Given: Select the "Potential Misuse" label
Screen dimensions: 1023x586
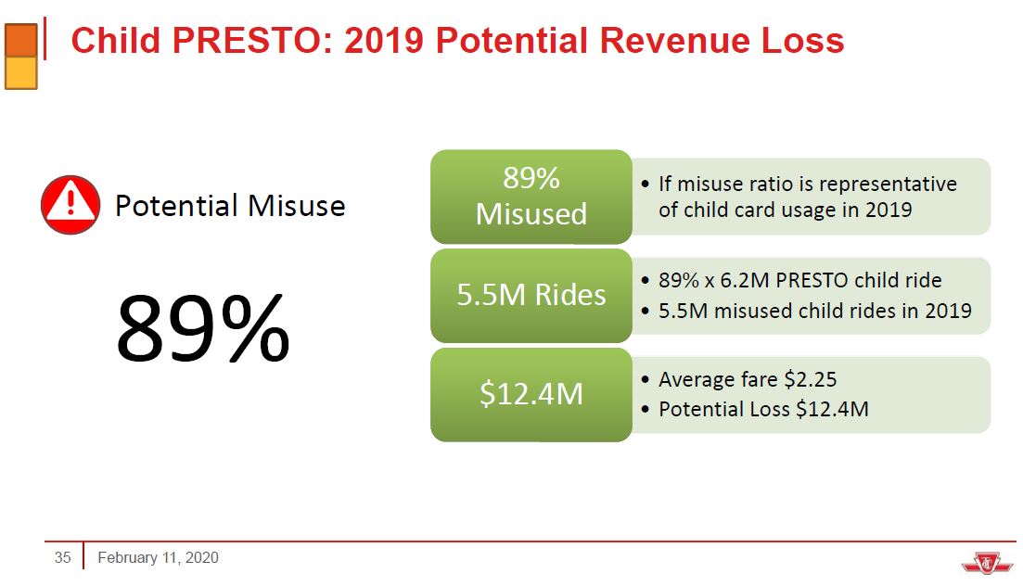Looking at the screenshot, I should 229,205.
